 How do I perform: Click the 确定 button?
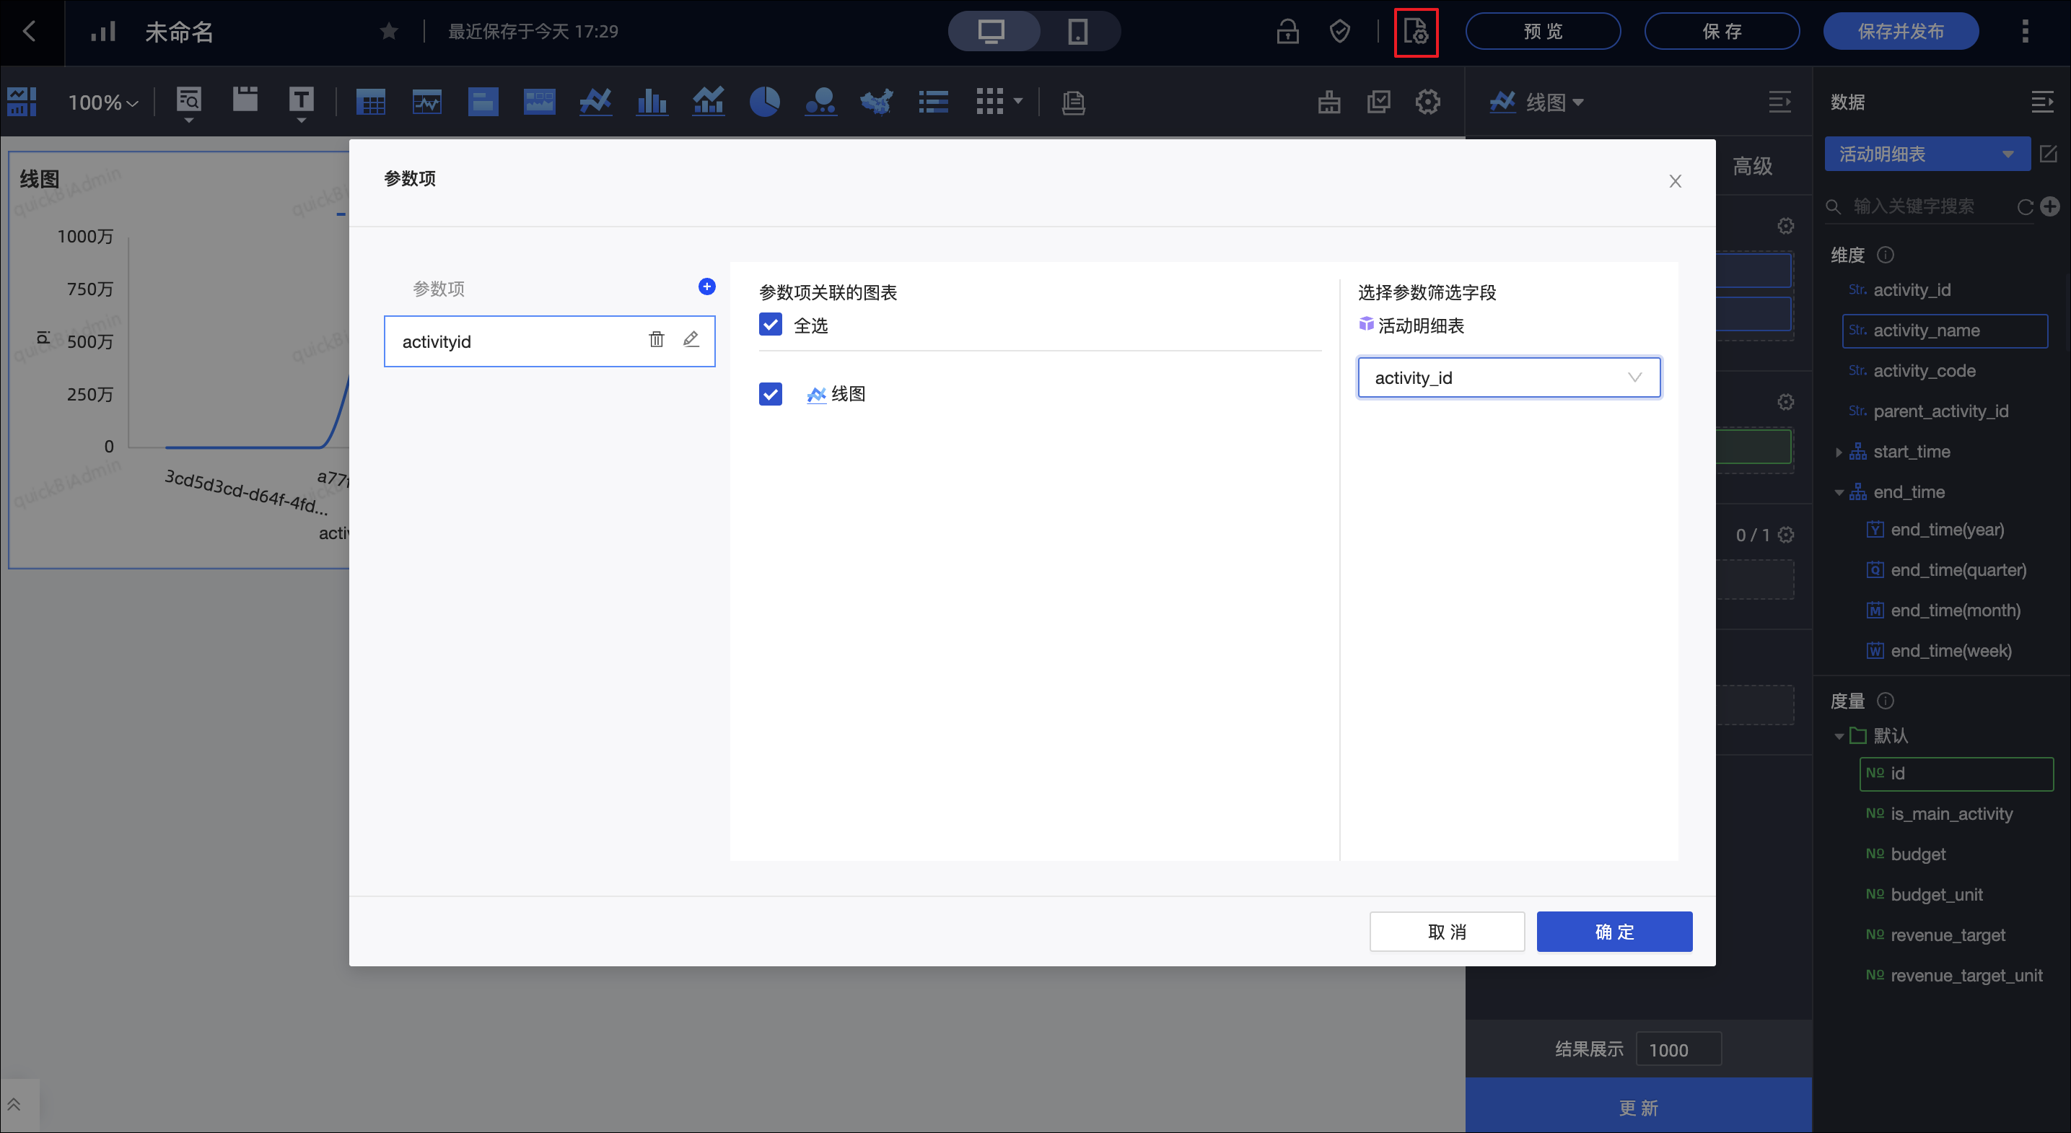click(1614, 931)
